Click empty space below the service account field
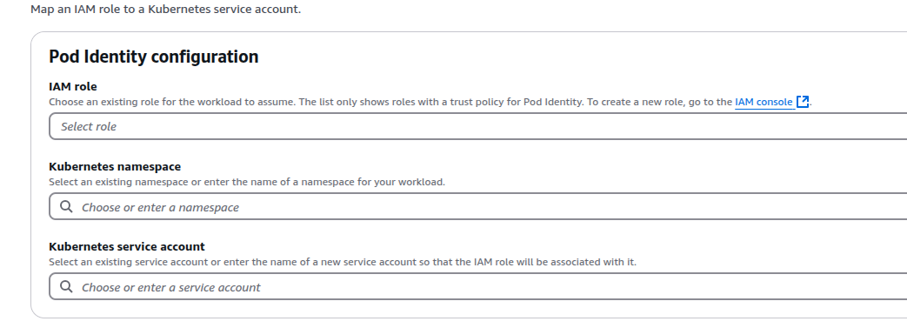 click(x=463, y=309)
